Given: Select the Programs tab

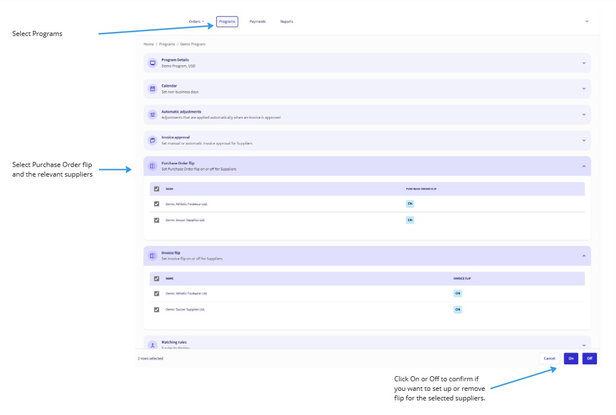Looking at the screenshot, I should coord(227,21).
